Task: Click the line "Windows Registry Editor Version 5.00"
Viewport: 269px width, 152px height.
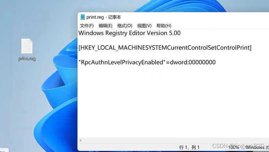Action: coord(129,33)
